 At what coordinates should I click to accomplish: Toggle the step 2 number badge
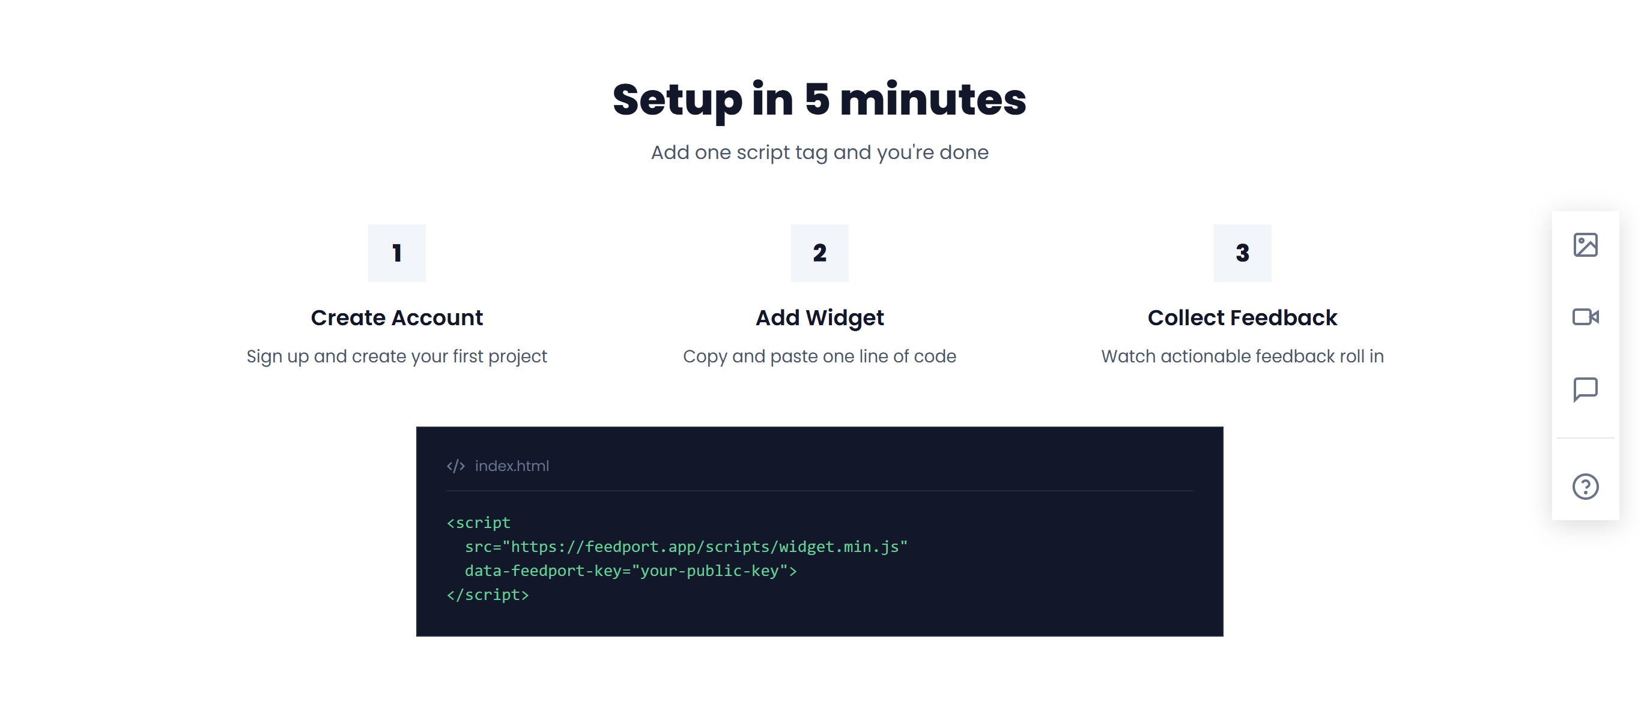(x=820, y=253)
